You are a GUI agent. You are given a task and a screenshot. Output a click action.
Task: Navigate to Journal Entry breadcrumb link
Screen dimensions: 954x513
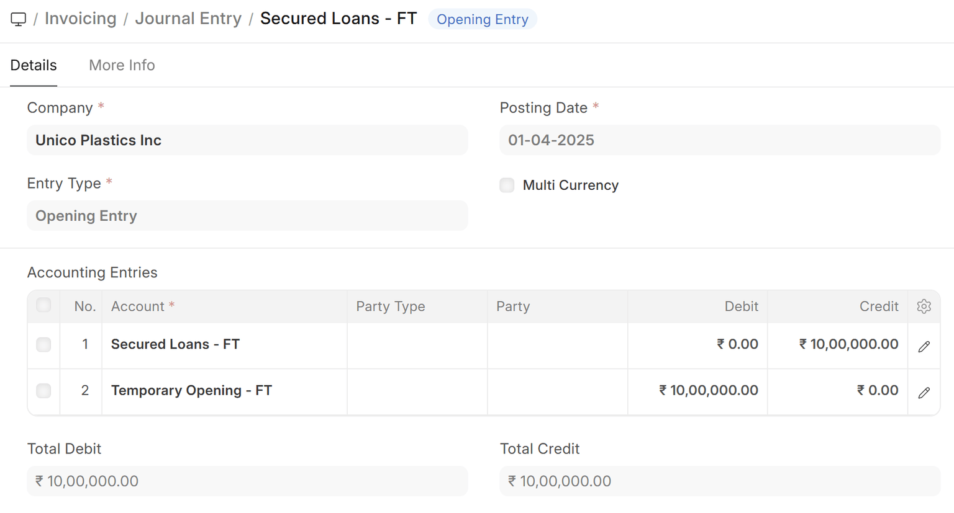(x=188, y=19)
